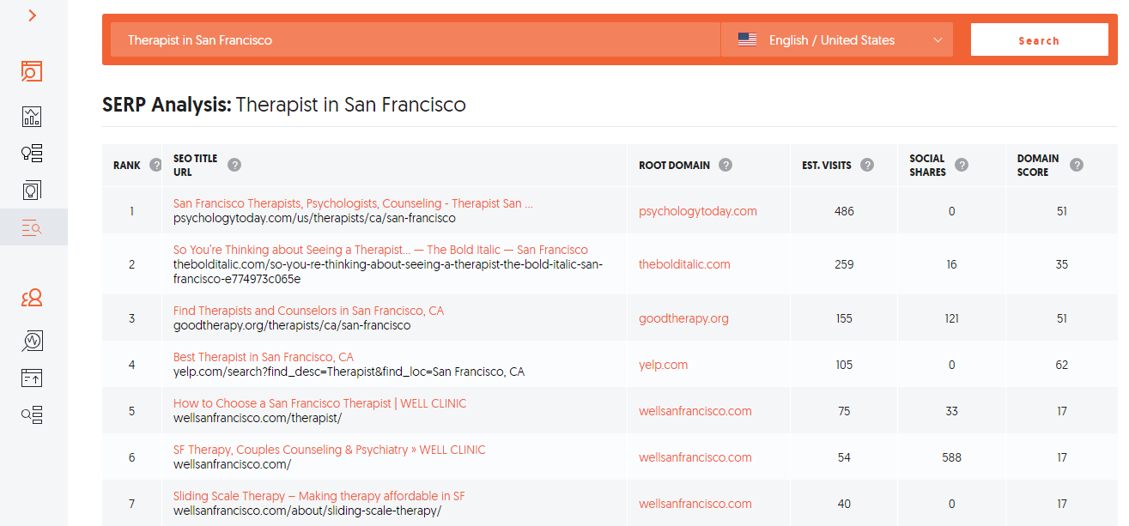This screenshot has width=1129, height=526.
Task: Click help icon next to EST. VISITS
Action: point(867,165)
